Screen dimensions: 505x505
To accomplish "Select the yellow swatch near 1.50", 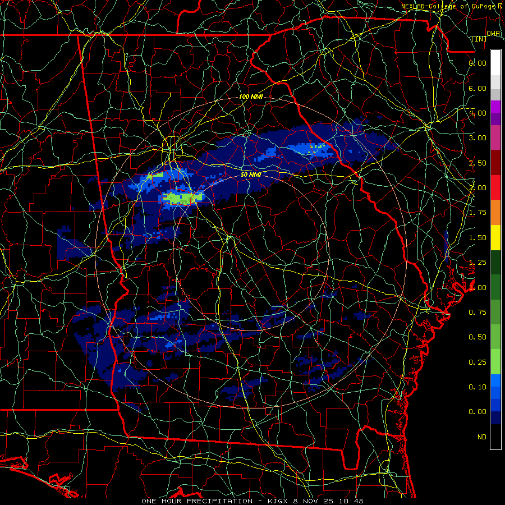I will coord(495,237).
